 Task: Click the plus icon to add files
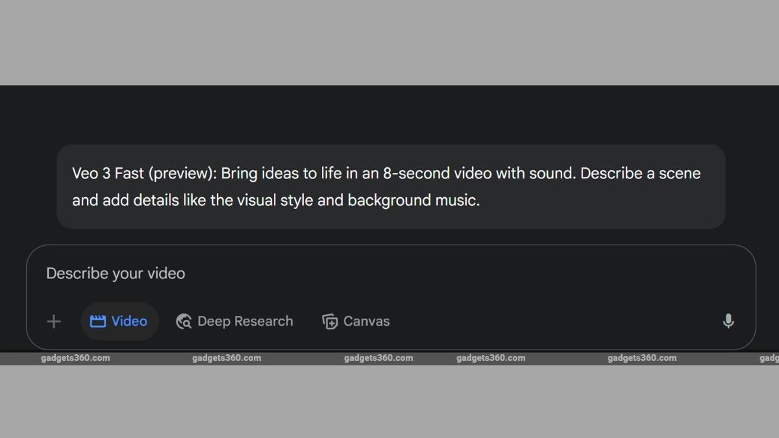pyautogui.click(x=54, y=321)
